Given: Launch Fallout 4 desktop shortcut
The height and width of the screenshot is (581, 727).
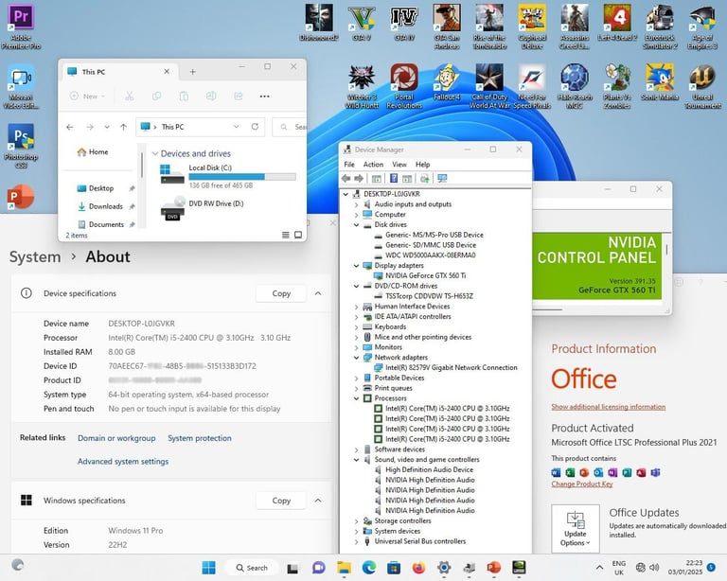Looking at the screenshot, I should (447, 83).
